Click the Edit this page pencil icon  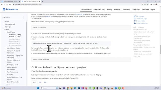[135, 16]
